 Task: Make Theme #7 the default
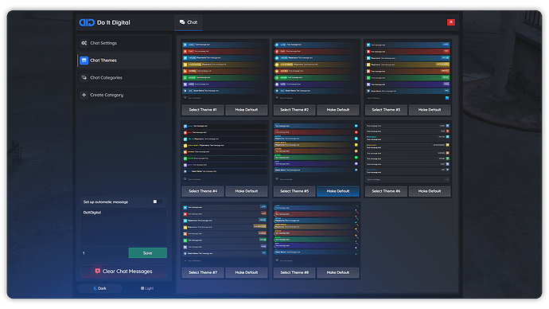tap(247, 272)
